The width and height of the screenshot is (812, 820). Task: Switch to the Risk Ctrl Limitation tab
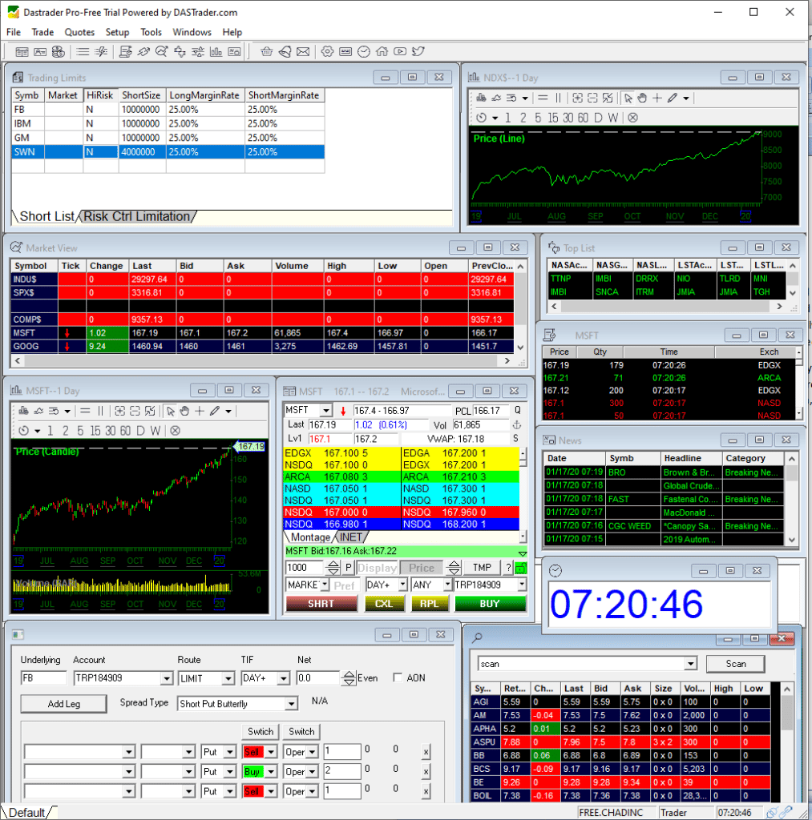click(137, 216)
